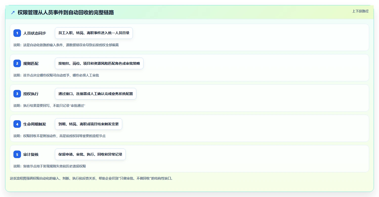Click the step 3 number badge
The image size is (379, 197).
[17, 94]
